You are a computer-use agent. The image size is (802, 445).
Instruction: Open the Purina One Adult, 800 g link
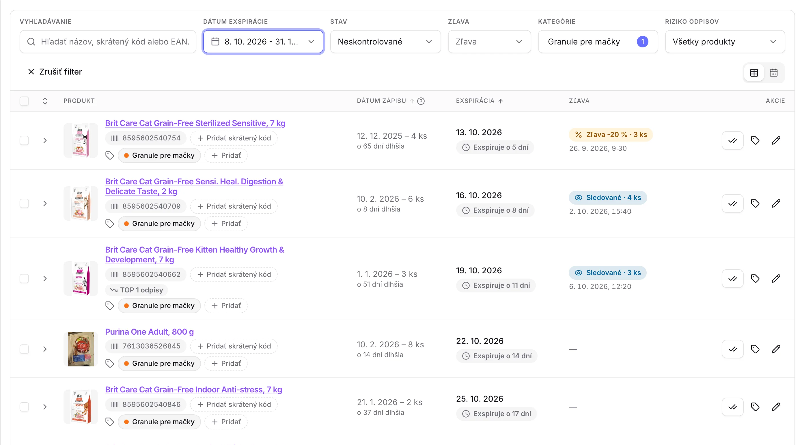pyautogui.click(x=150, y=331)
